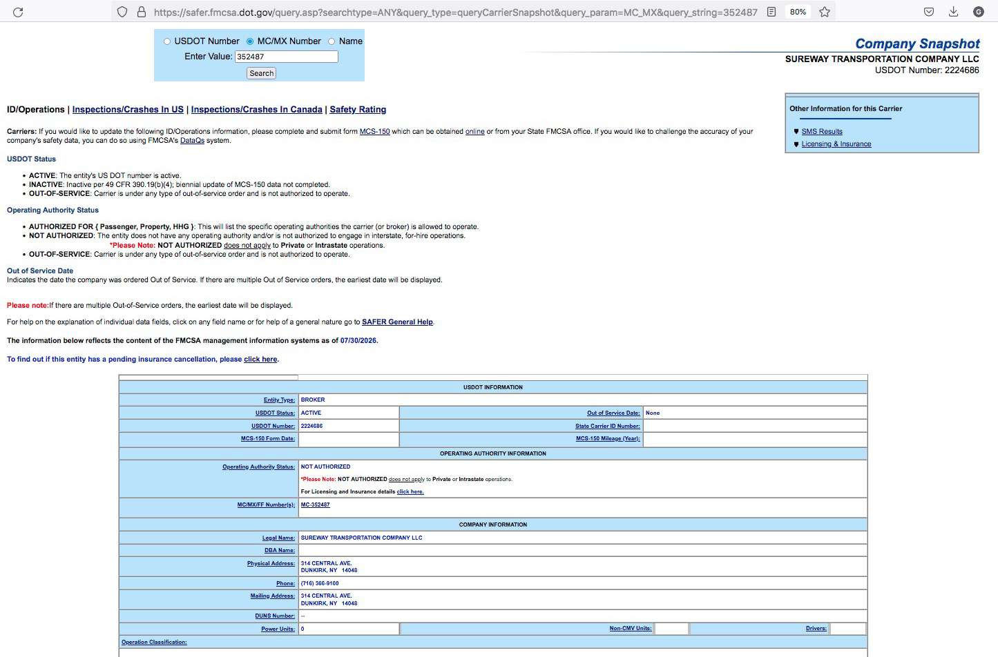Screen dimensions: 998x657
Task: Click the Operation Classification label
Action: point(154,643)
